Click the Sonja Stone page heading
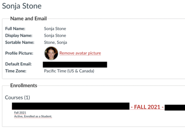 pyautogui.click(x=22, y=6)
